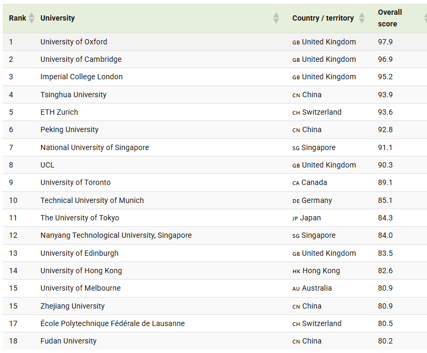Click Japan in the country column
Viewport: 427px width, 353px height.
pyautogui.click(x=310, y=218)
